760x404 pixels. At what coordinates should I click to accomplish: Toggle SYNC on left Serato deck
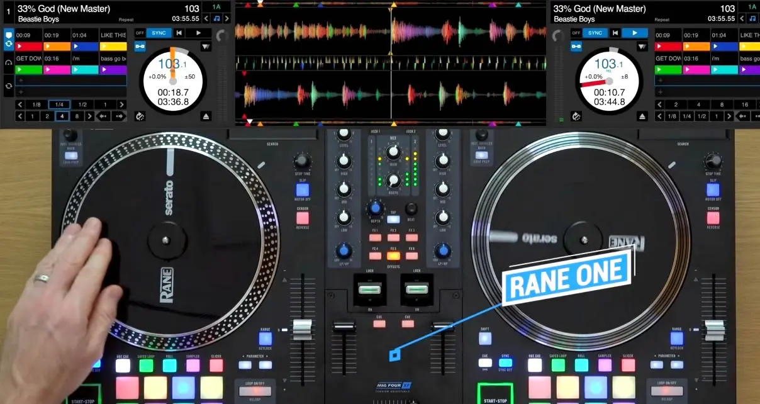click(159, 33)
